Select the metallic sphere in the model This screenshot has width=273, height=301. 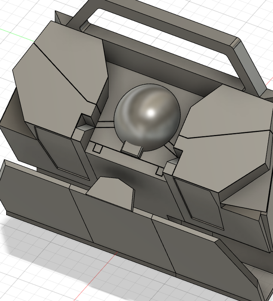[147, 117]
